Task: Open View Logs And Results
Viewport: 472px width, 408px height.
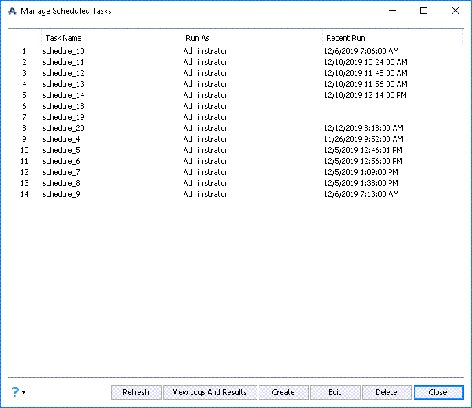Action: click(210, 392)
